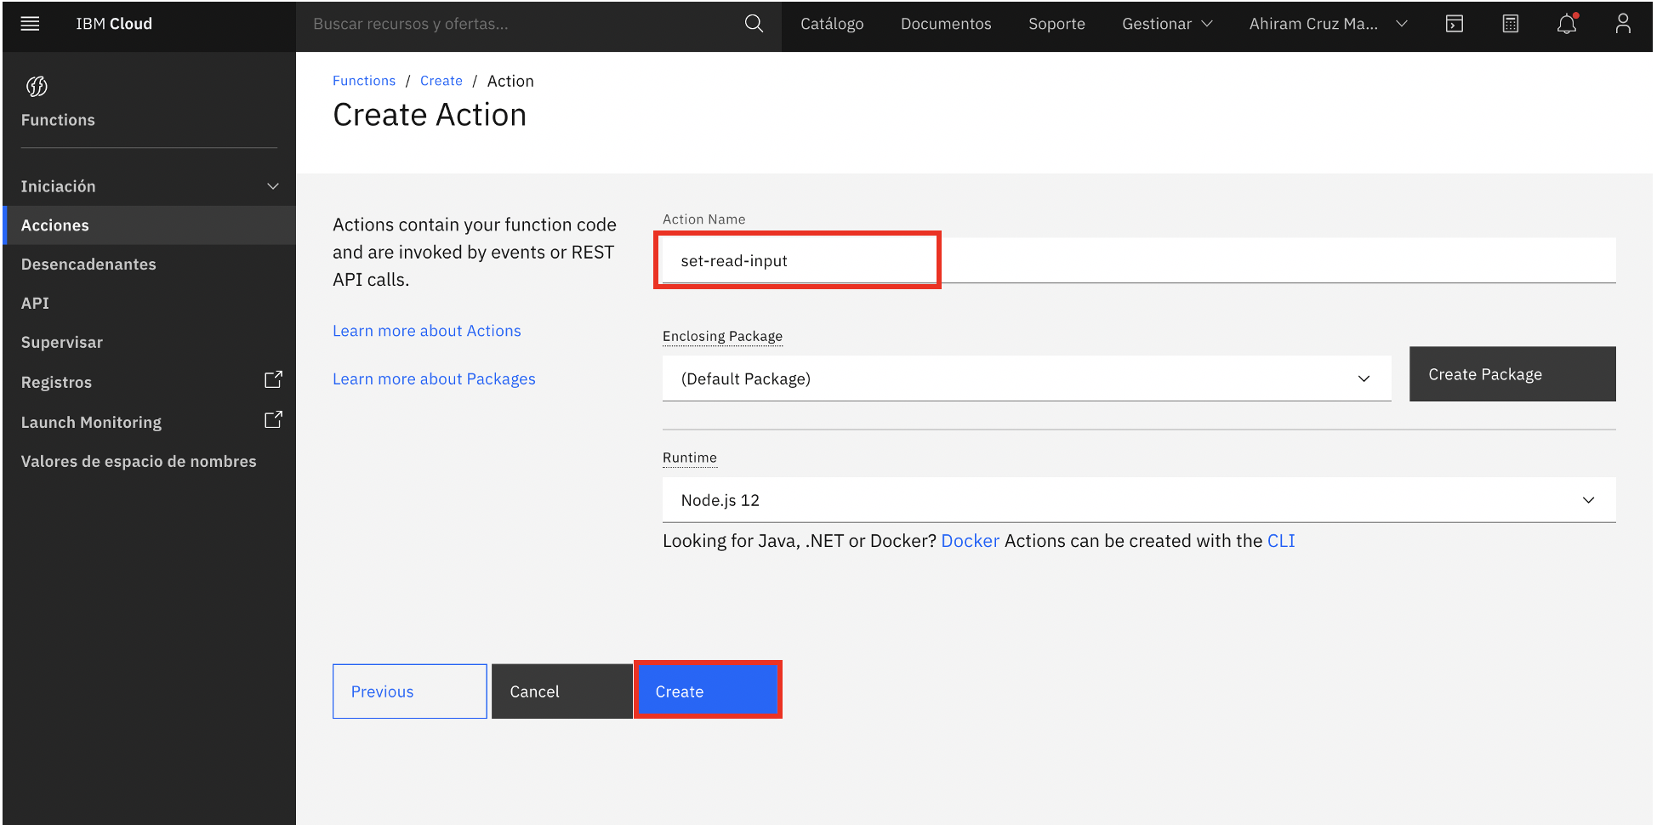
Task: Open the hamburger navigation menu
Action: click(30, 24)
